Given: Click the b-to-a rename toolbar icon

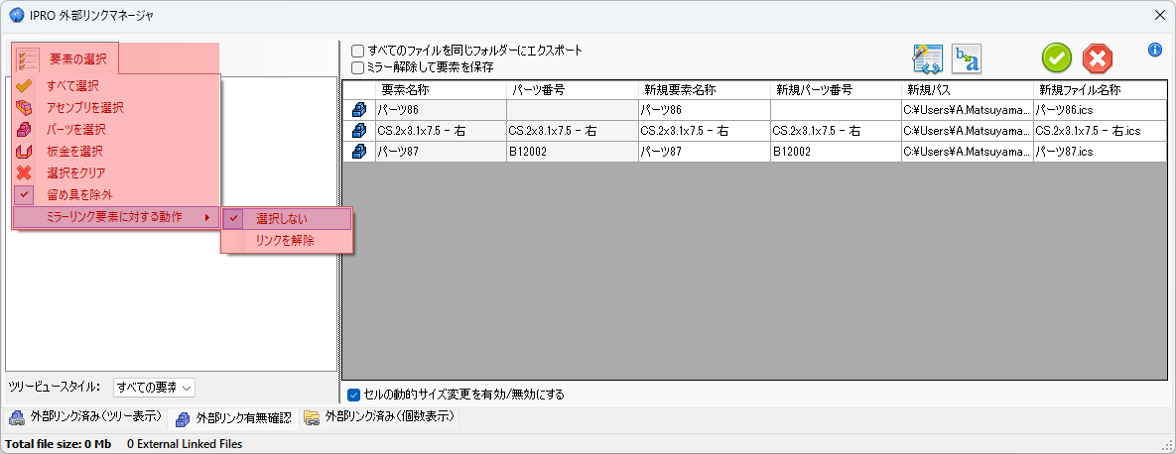Looking at the screenshot, I should (967, 58).
